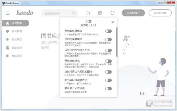Screen dimensions: 177x111
Task: Toggle 默认展开所有目录 switch
Action: 108,89
